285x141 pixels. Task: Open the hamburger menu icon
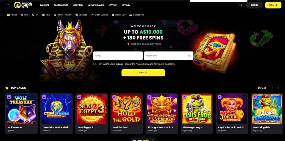coord(8,5)
